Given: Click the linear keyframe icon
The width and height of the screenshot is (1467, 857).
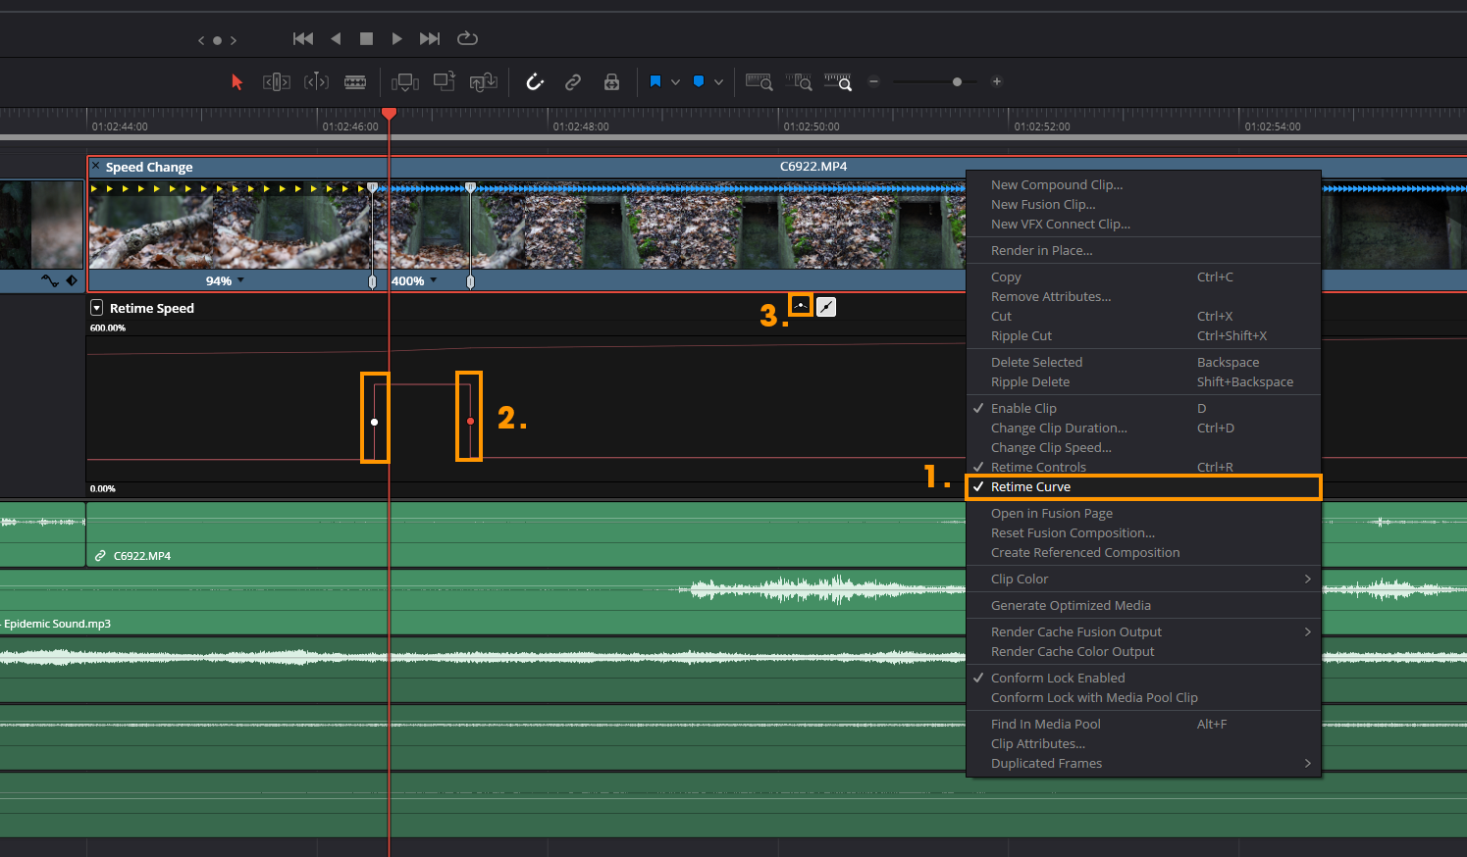Looking at the screenshot, I should point(827,307).
